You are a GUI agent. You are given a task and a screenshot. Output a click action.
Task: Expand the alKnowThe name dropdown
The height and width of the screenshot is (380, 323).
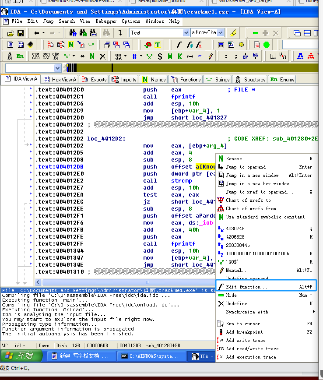click(x=220, y=33)
